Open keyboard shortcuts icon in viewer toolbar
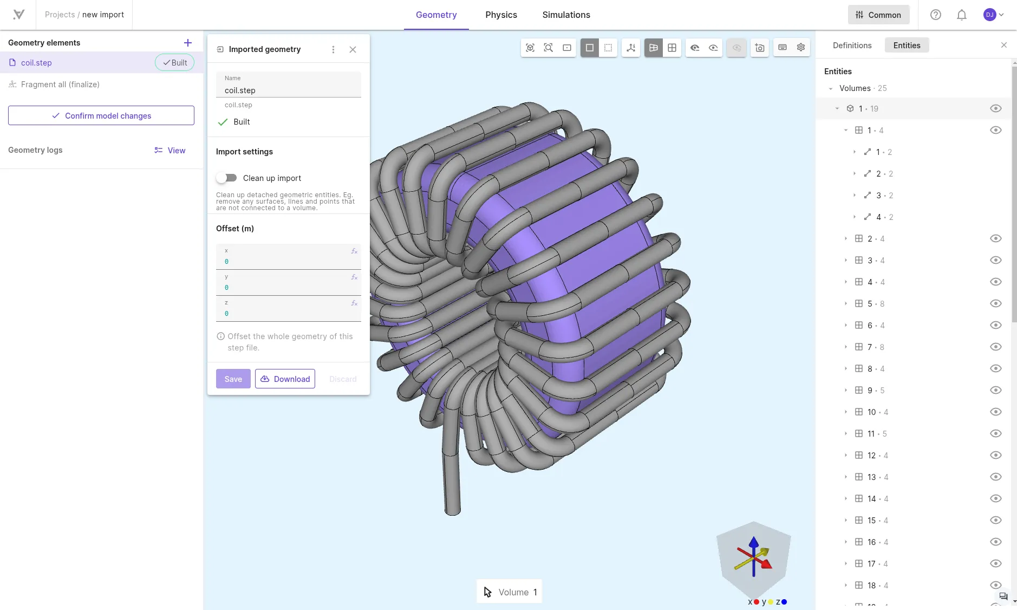 pos(783,48)
